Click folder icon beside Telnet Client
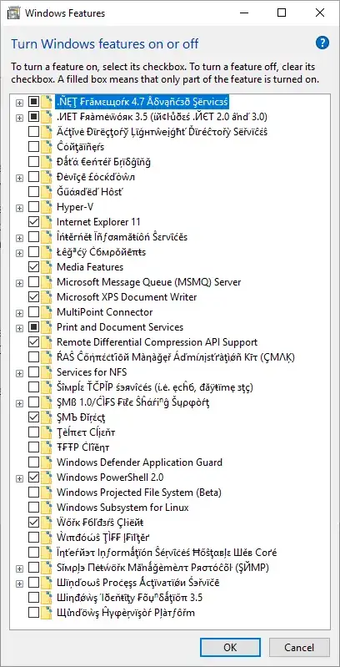The width and height of the screenshot is (340, 667). click(x=47, y=432)
